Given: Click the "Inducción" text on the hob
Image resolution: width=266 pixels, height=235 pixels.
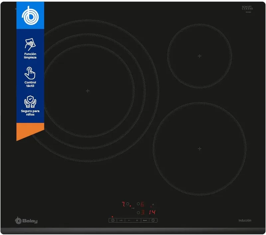Looking at the screenshot, I should (x=245, y=220).
